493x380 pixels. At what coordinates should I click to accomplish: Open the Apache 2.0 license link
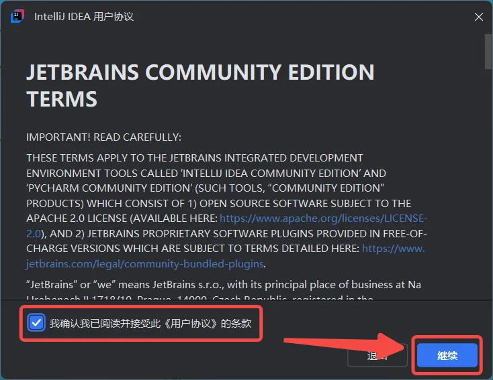coord(323,218)
